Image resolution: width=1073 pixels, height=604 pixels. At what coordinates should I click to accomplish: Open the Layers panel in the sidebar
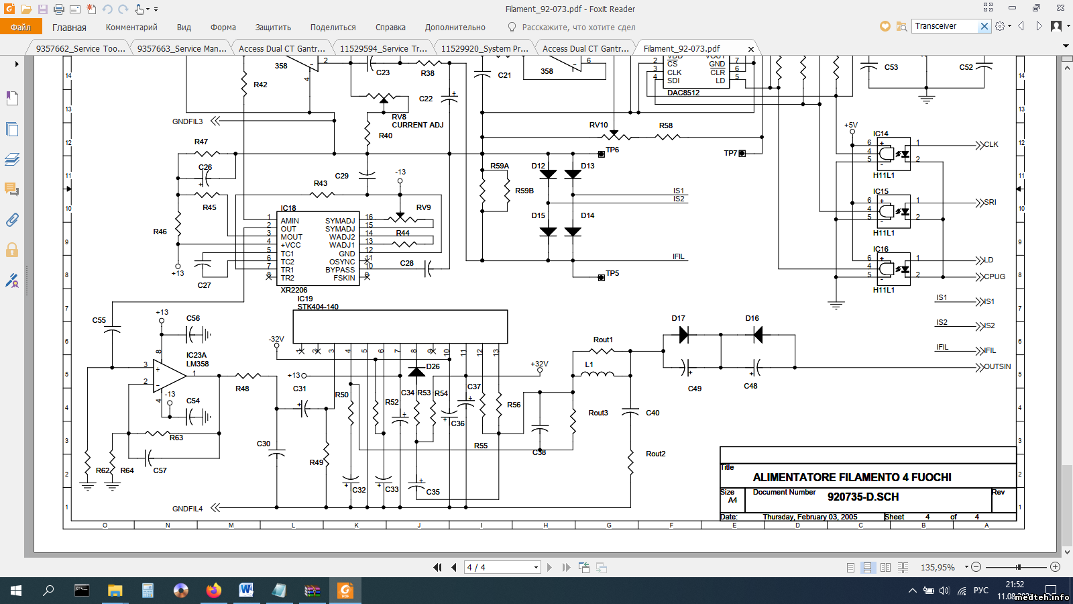pyautogui.click(x=12, y=160)
